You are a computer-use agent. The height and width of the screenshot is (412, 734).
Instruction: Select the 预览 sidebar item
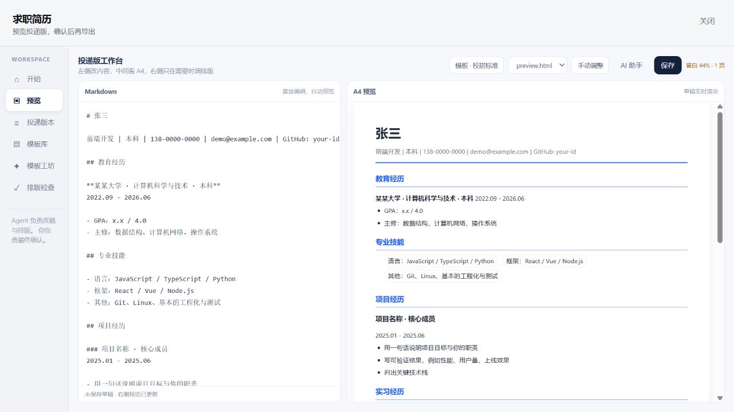pos(34,101)
